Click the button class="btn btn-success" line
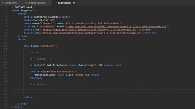 (x=53, y=71)
